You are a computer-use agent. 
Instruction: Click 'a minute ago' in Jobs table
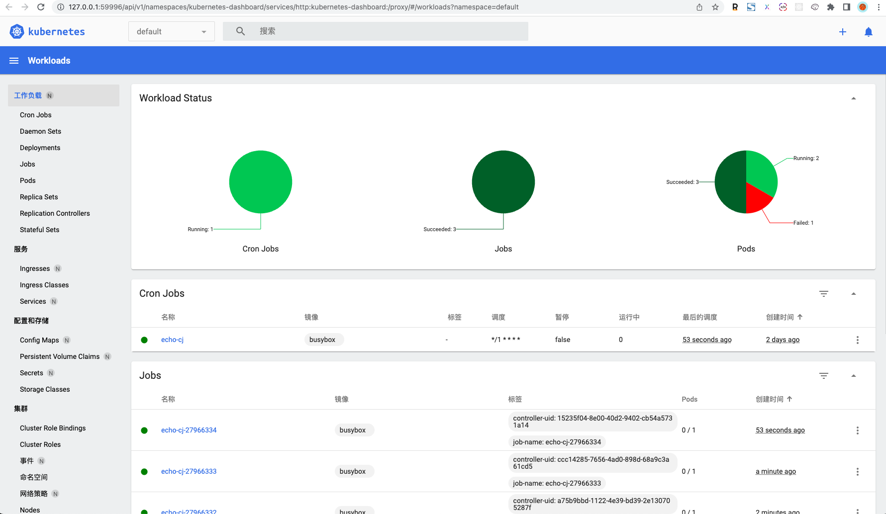pyautogui.click(x=776, y=471)
